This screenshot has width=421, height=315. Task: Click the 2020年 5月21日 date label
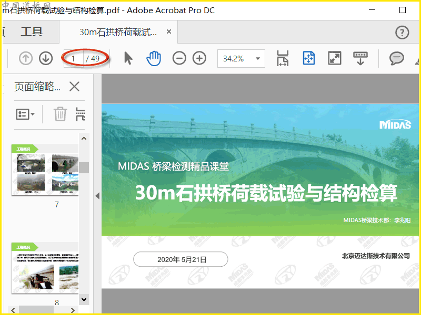click(x=182, y=259)
